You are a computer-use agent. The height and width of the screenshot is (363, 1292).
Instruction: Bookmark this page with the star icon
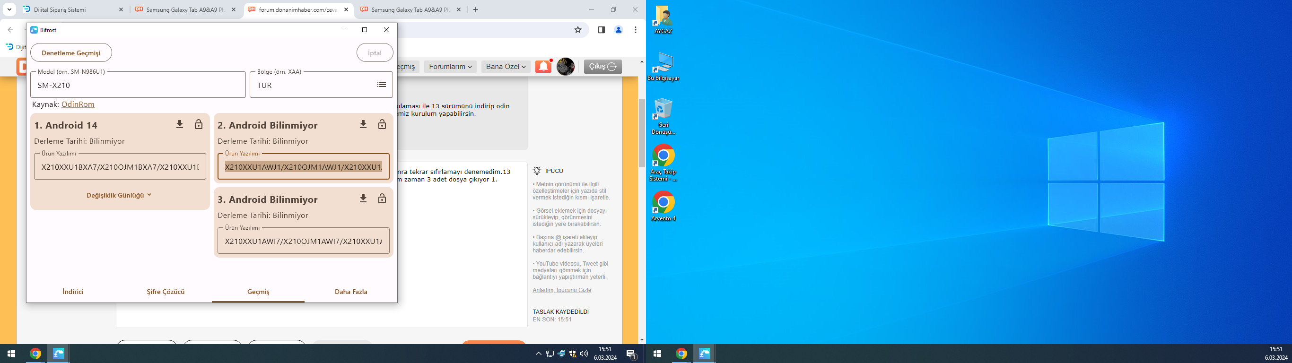pos(578,30)
